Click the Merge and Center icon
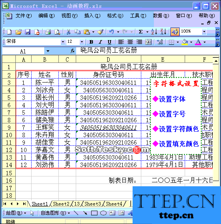This screenshot has height=224, width=221. [x=148, y=42]
